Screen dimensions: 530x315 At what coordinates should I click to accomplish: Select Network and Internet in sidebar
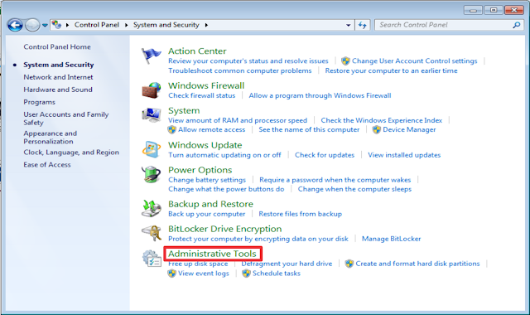[x=58, y=77]
